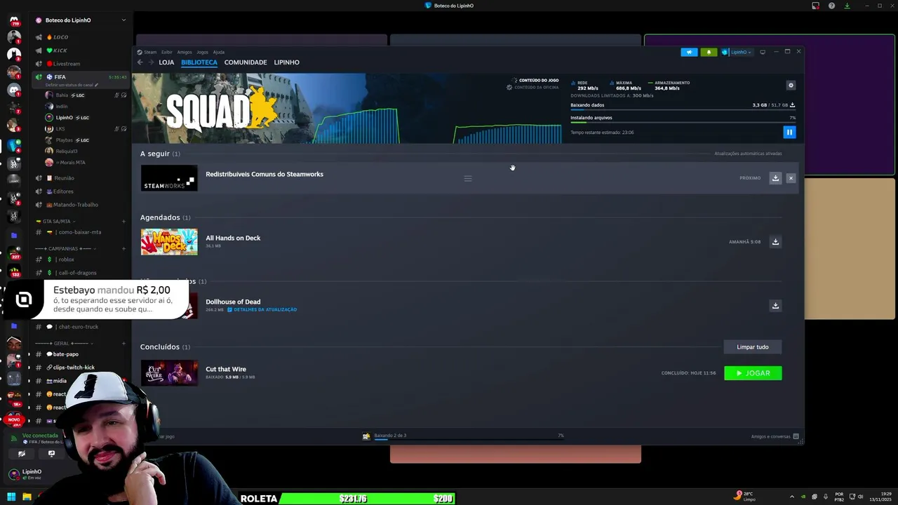This screenshot has width=898, height=505.
Task: Click the Baixando dados progress bar
Action: point(683,109)
